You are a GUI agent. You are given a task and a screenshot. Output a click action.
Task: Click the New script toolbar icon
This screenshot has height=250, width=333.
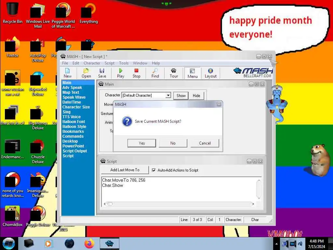coord(68,73)
